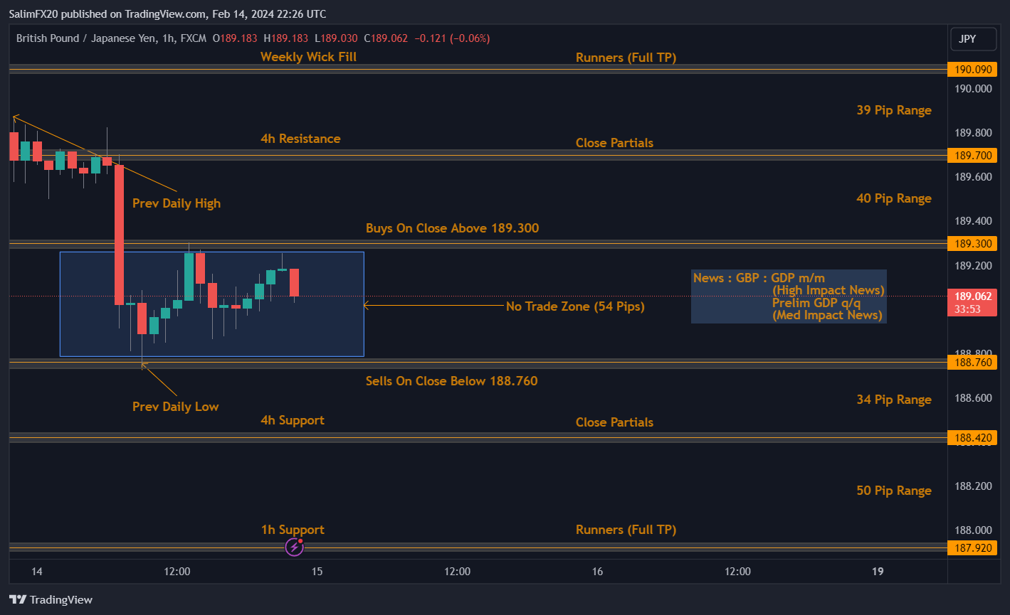The height and width of the screenshot is (615, 1010).
Task: Select the "No Trade Zone (54 Pips)" text
Action: click(x=574, y=306)
